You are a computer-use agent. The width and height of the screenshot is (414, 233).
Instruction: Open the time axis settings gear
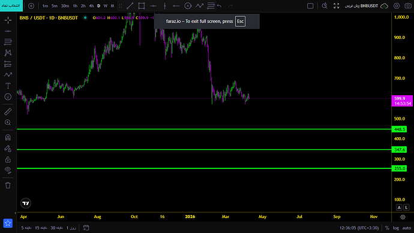tap(403, 217)
